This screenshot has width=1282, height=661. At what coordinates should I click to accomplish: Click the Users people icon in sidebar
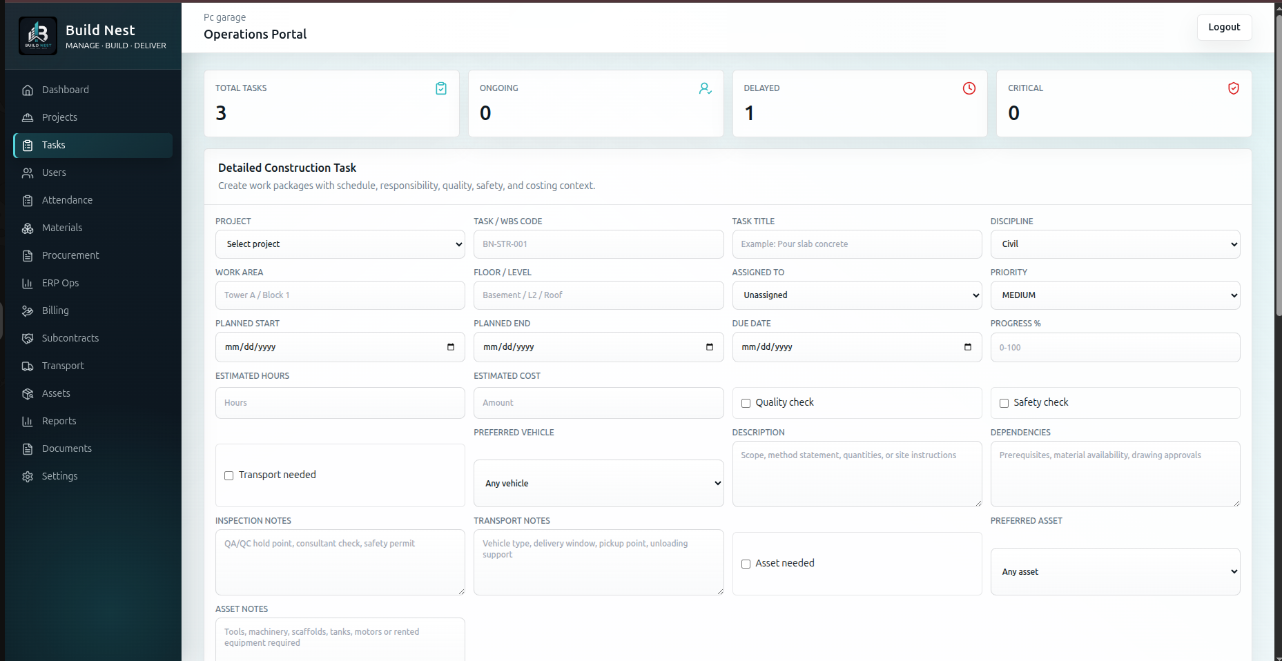[x=28, y=172]
